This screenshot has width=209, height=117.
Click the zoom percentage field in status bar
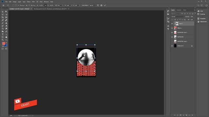(x=11, y=116)
